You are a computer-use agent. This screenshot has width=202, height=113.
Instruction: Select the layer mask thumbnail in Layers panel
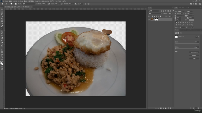point(157,19)
